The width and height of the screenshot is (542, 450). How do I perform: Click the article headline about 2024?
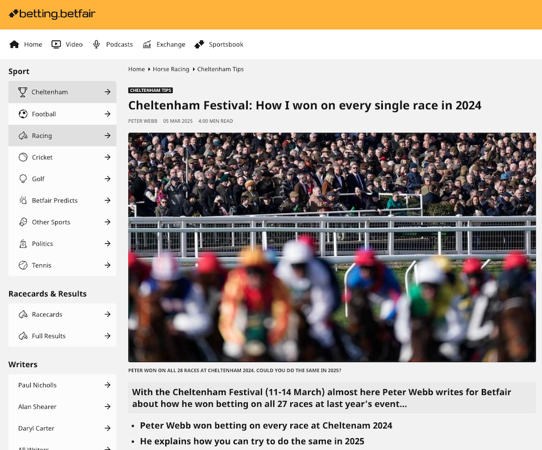pyautogui.click(x=305, y=106)
